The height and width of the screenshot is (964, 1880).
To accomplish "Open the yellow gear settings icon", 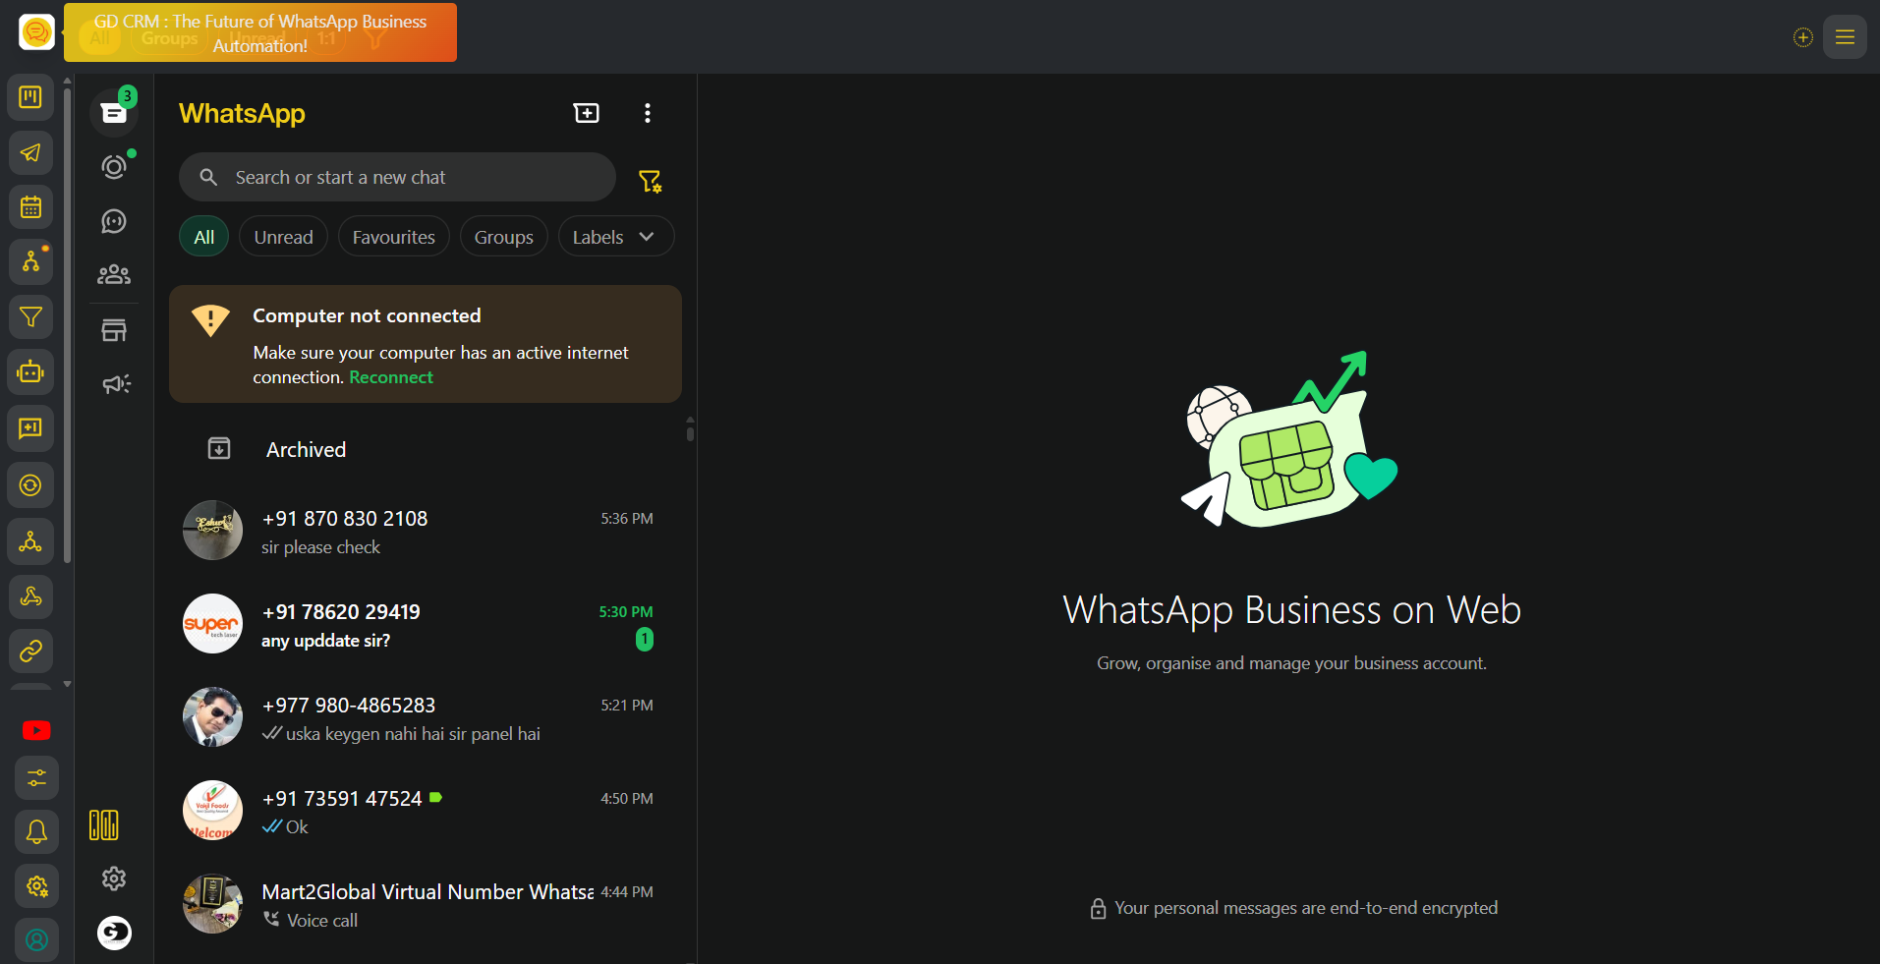I will pos(36,886).
